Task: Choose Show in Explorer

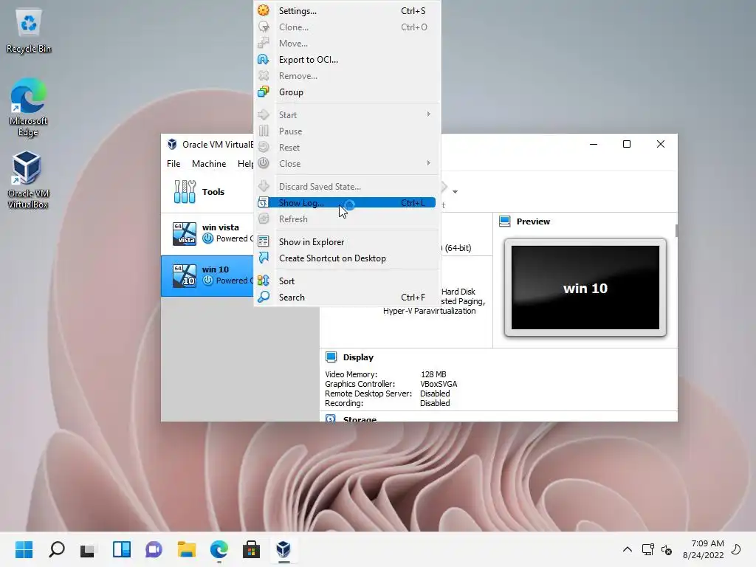Action: pyautogui.click(x=347, y=242)
